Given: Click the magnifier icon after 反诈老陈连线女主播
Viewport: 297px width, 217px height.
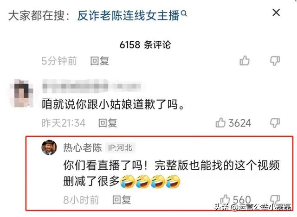Looking at the screenshot, I should [x=184, y=13].
